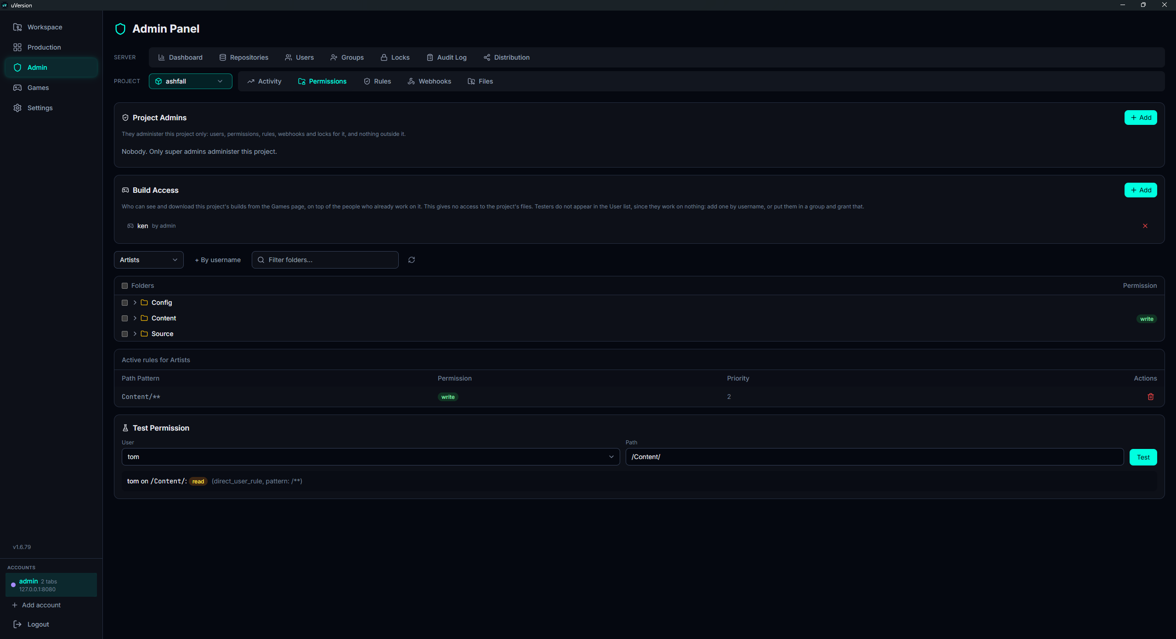Click the write badge in the Content/** rule row
1176x639 pixels.
coord(448,397)
